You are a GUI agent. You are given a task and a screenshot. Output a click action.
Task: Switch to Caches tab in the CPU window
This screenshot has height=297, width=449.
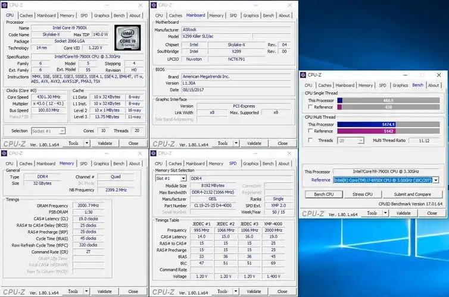pyautogui.click(x=26, y=15)
